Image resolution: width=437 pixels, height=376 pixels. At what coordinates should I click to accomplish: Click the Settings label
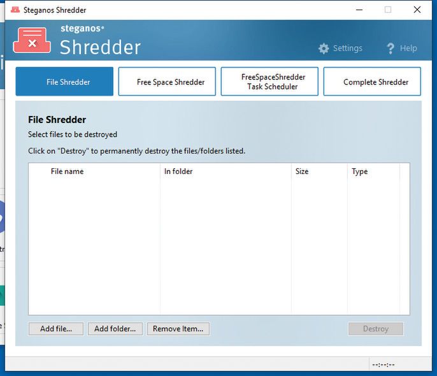coord(348,48)
